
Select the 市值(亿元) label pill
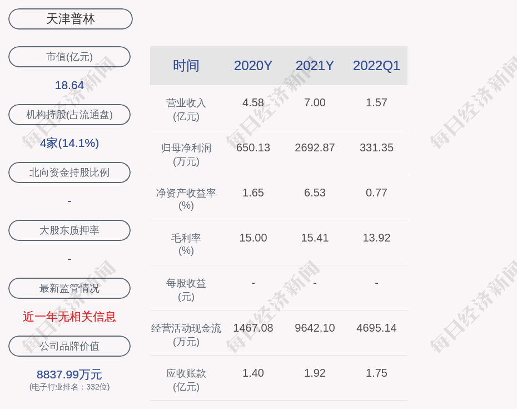click(69, 57)
